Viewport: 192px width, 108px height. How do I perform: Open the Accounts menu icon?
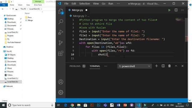(x=61, y=82)
